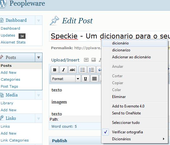Screen dimensions: 170x145
Task: Select Eliminar in context menu
Action: tap(134, 97)
